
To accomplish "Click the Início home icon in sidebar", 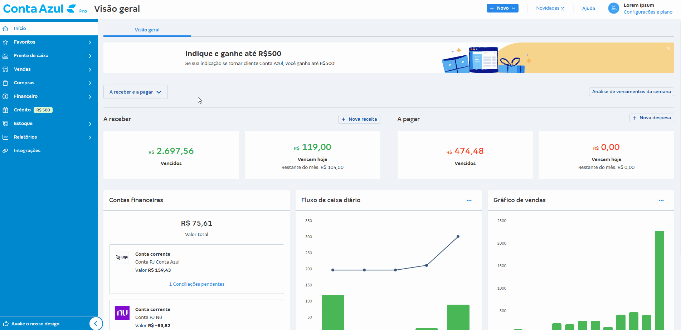I will tap(5, 29).
